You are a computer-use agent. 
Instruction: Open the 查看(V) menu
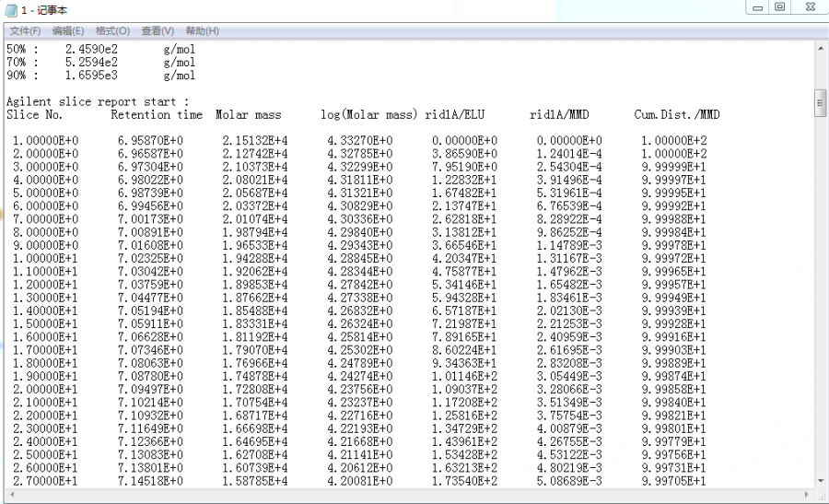157,31
